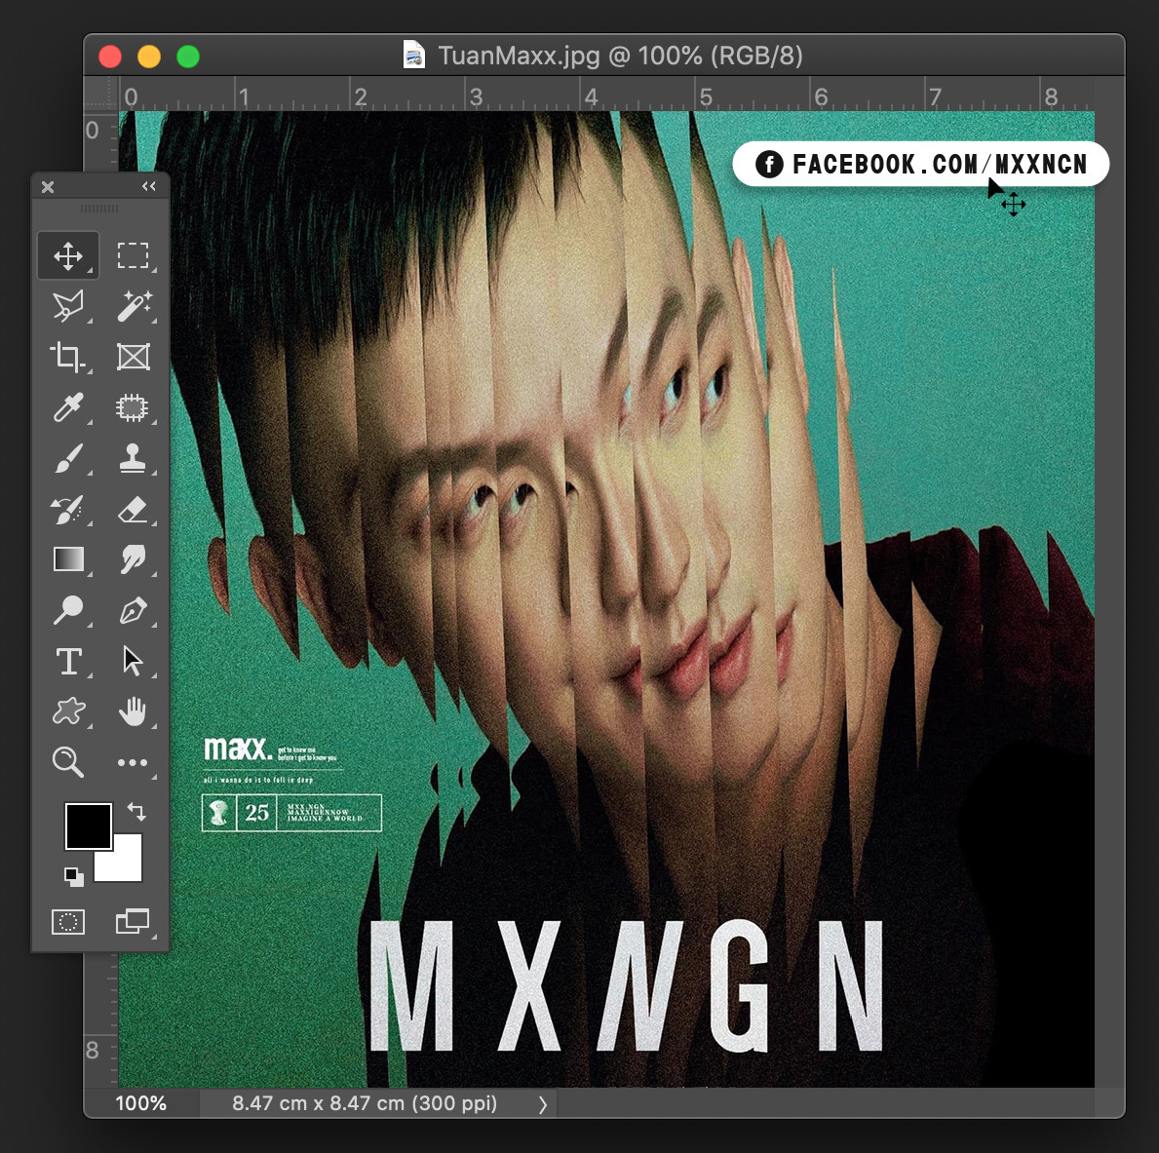The image size is (1159, 1153).
Task: Select the Move tool
Action: [68, 255]
